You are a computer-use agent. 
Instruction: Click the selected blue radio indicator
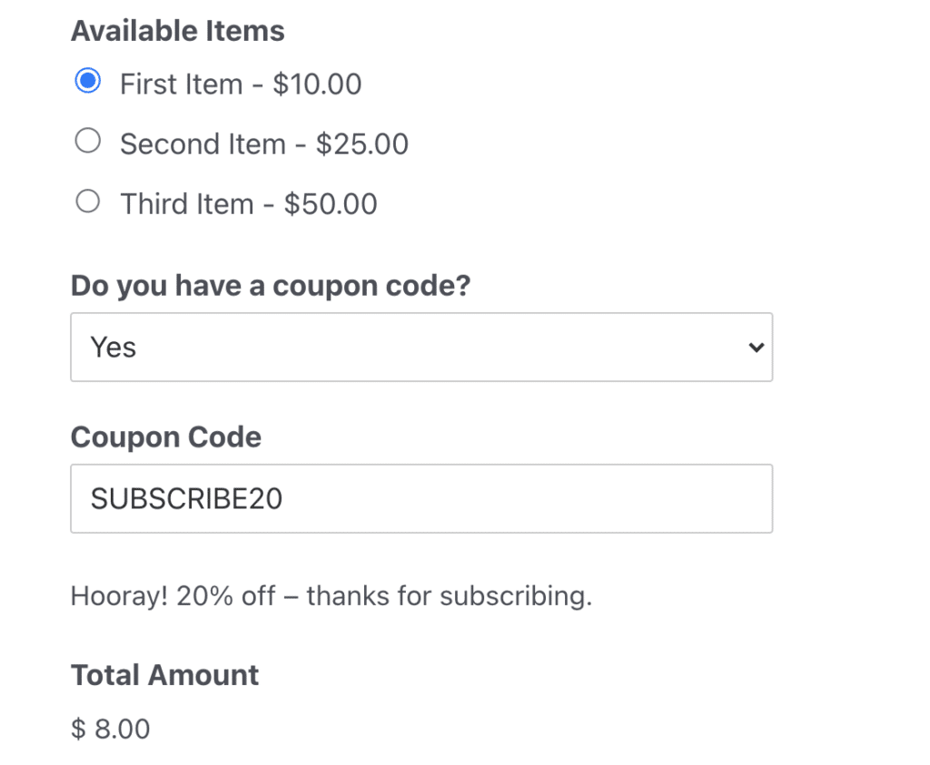87,80
